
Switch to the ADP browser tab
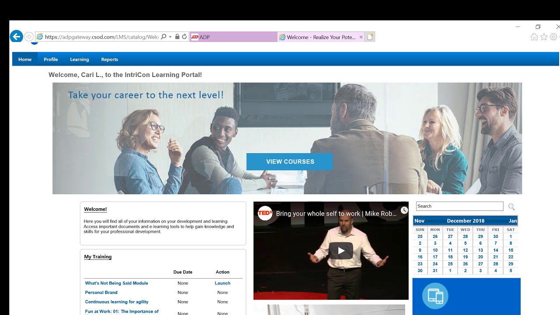tap(233, 37)
